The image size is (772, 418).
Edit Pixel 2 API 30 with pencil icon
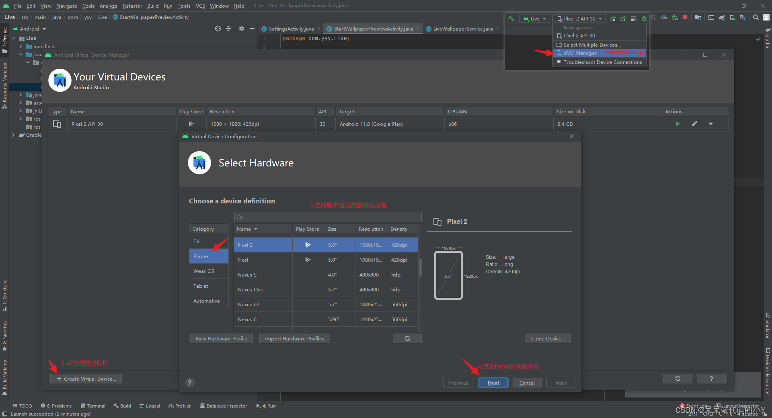694,124
